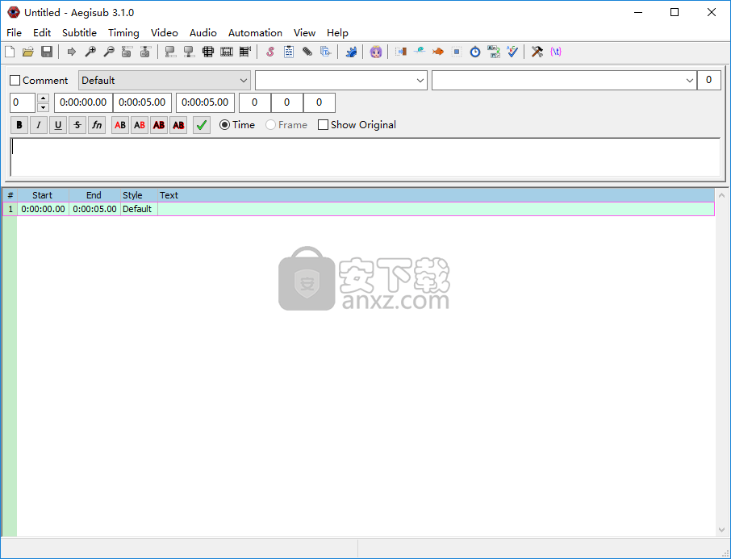Increase layer number with up arrow
The height and width of the screenshot is (559, 731).
click(43, 98)
